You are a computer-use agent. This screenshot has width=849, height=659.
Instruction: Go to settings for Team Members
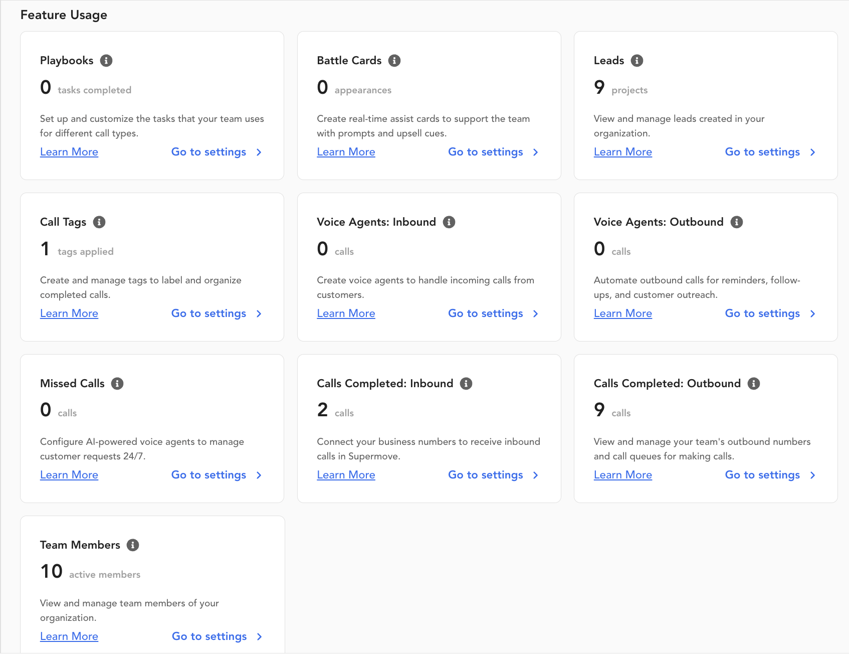209,636
